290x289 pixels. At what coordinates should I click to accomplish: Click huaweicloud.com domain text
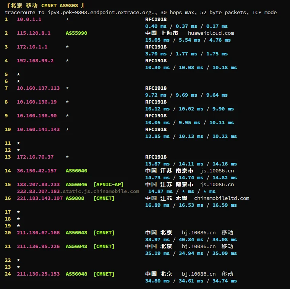pyautogui.click(x=211, y=33)
